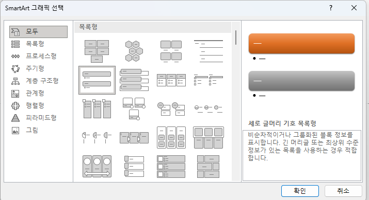Select the vertical bullet list layout

97,80
